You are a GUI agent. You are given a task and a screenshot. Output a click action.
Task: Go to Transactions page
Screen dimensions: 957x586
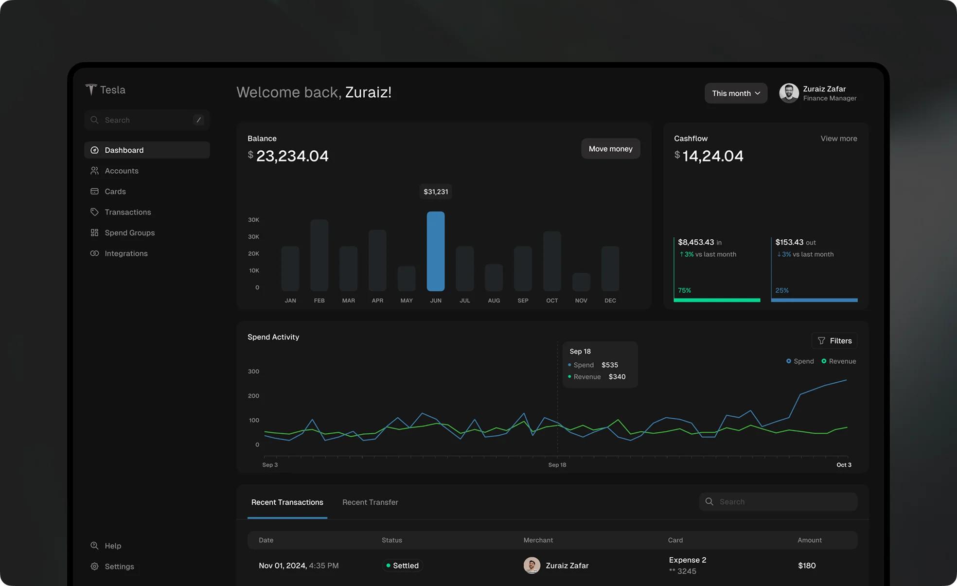[127, 212]
